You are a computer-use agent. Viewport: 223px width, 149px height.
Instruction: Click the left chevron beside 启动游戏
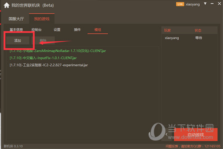[x=167, y=134]
